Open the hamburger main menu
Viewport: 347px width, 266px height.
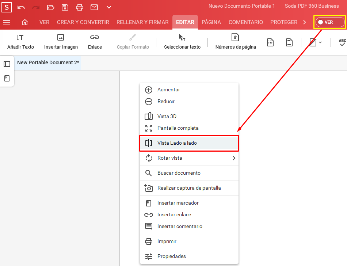[7, 22]
